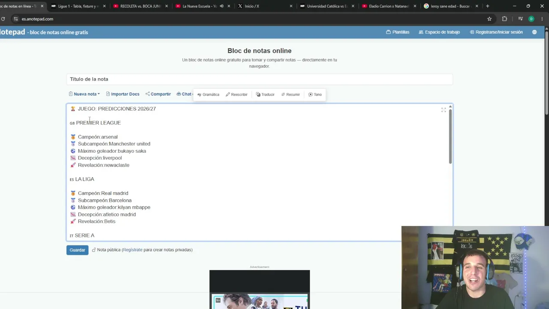Click the line "Máximo goleador:kilyan mbappe"
The height and width of the screenshot is (309, 549).
pos(110,207)
